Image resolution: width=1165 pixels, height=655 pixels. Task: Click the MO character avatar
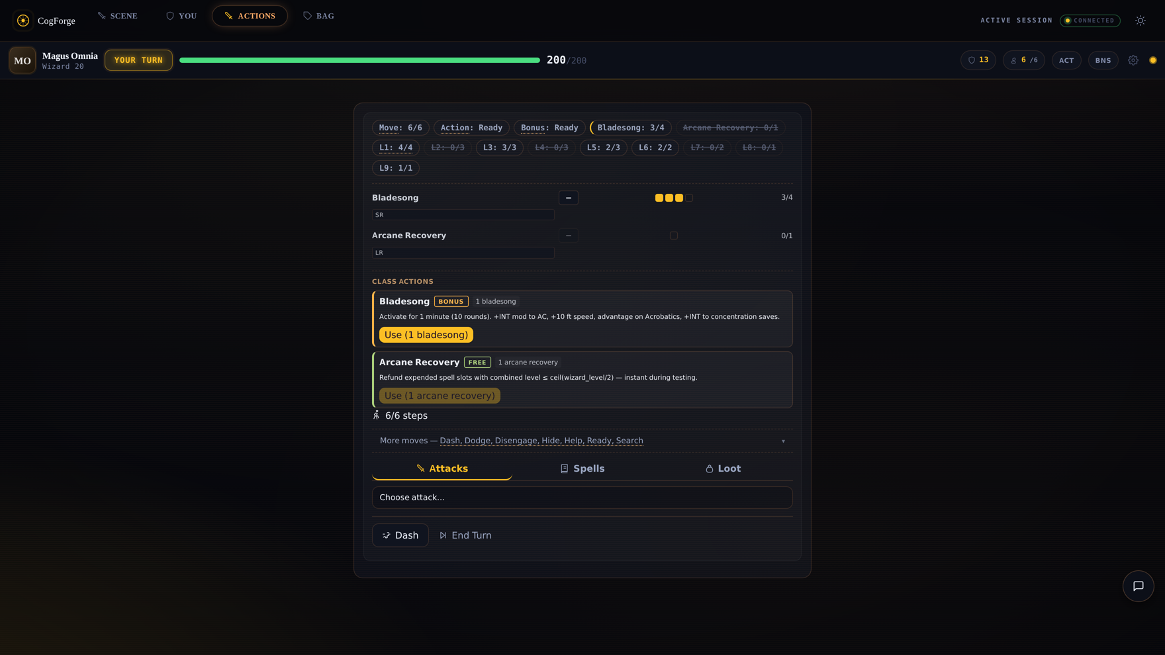click(23, 60)
